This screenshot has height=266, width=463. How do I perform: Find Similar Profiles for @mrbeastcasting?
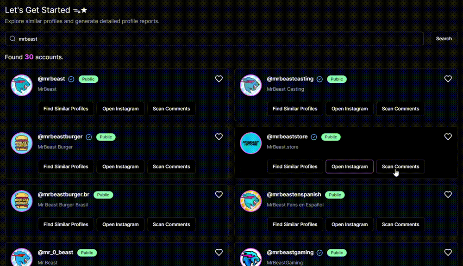tap(295, 109)
